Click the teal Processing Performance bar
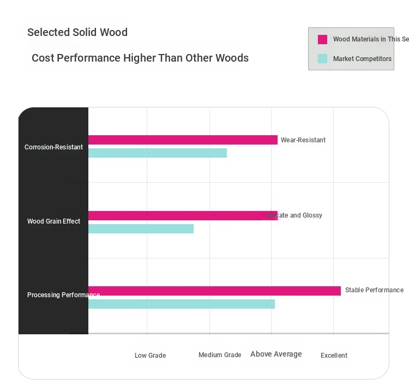 (x=181, y=304)
